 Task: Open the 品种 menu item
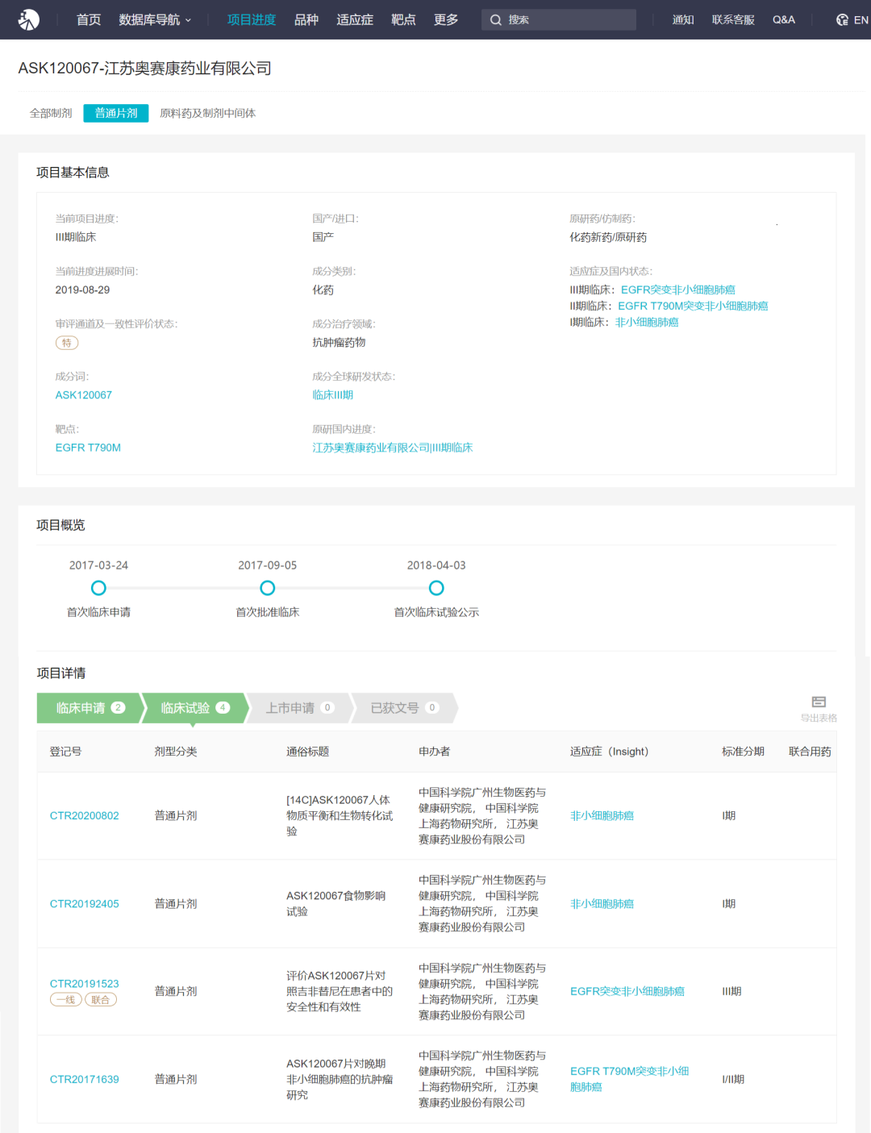pyautogui.click(x=306, y=20)
